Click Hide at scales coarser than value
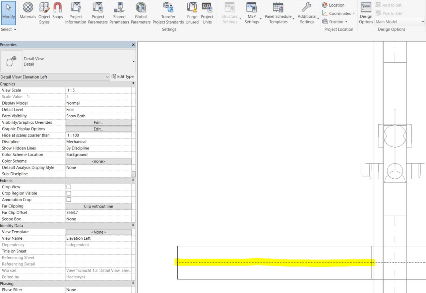The image size is (426, 293). click(99, 135)
